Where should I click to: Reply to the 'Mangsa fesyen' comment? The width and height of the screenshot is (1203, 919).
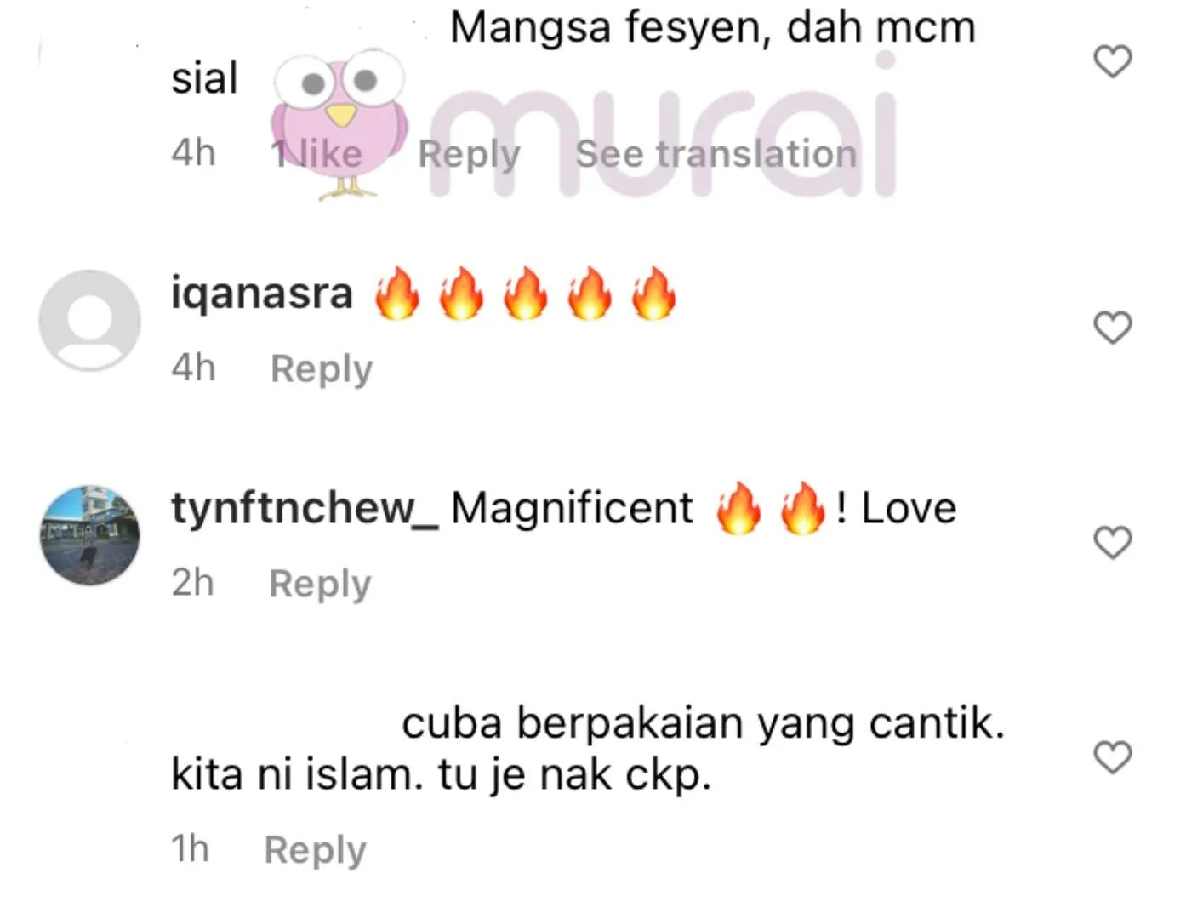(x=469, y=155)
